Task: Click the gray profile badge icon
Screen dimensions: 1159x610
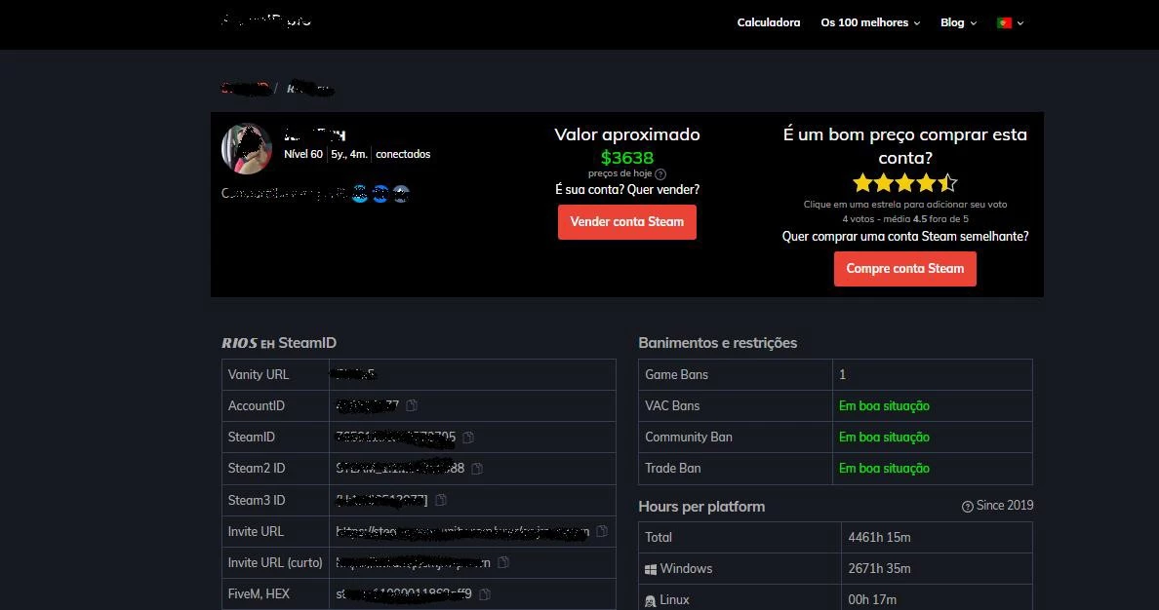Action: pyautogui.click(x=401, y=194)
